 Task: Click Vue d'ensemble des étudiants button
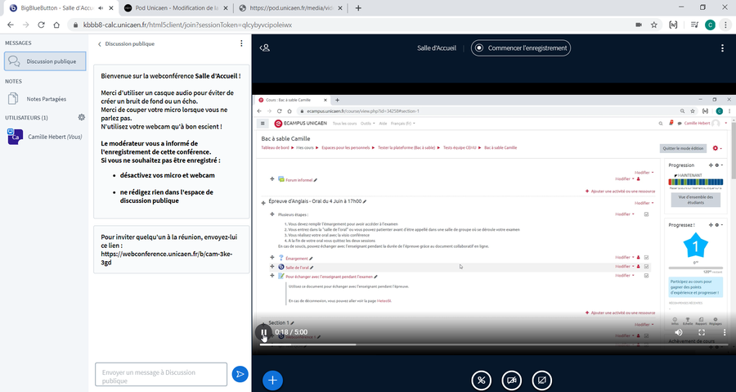tap(696, 200)
